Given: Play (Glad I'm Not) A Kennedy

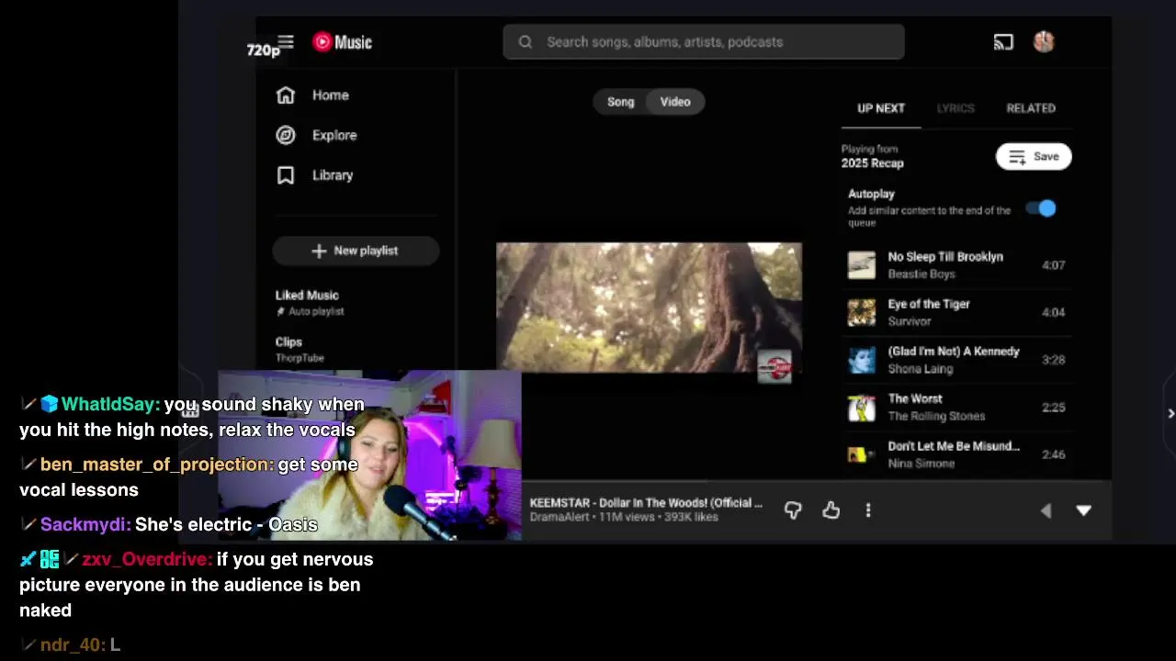Looking at the screenshot, I should [x=955, y=360].
